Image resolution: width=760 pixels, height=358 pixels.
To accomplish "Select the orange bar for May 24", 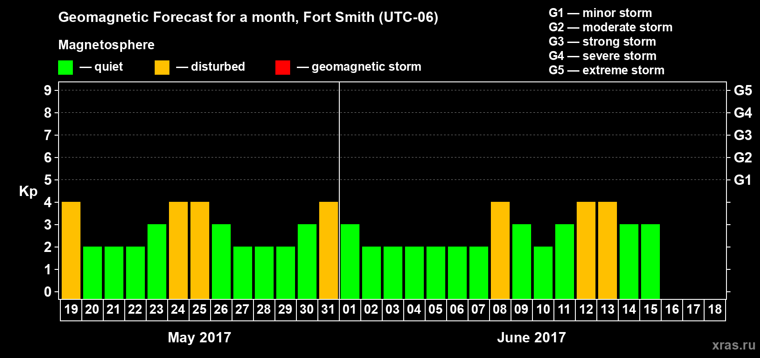I will (x=178, y=251).
